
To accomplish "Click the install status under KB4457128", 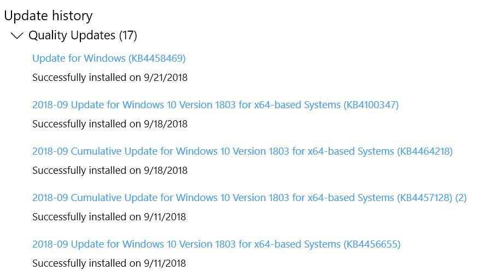I will [x=109, y=217].
